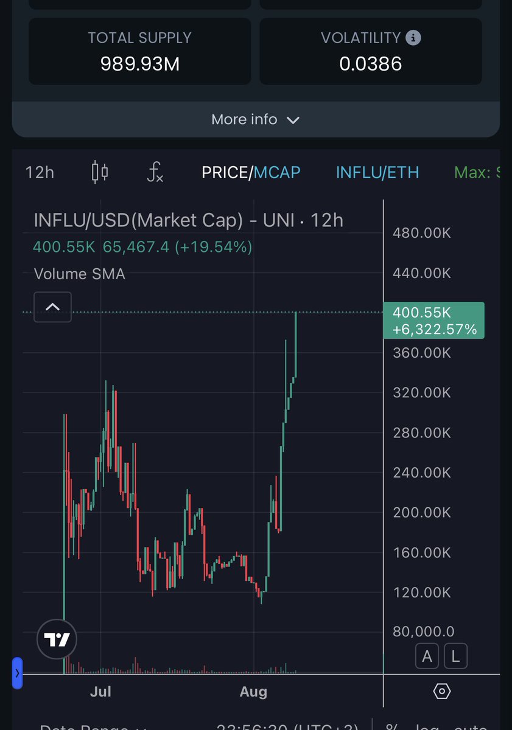Click the 320.00K level on the scale

pos(423,392)
